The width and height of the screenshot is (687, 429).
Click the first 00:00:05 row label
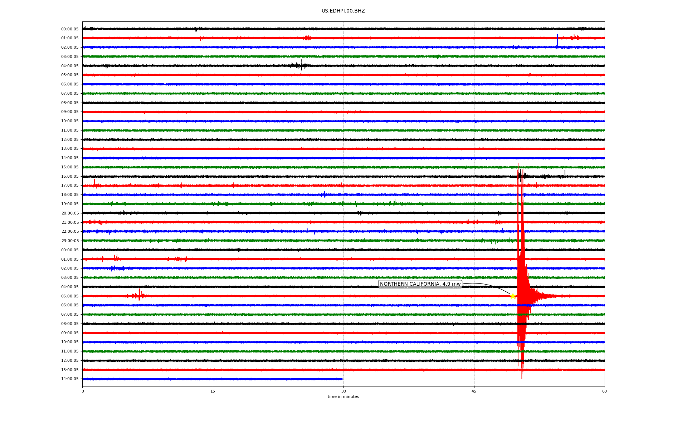[x=70, y=29]
